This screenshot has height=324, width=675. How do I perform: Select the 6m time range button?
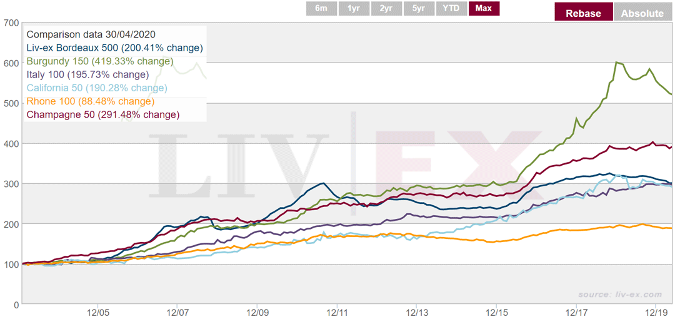(321, 8)
